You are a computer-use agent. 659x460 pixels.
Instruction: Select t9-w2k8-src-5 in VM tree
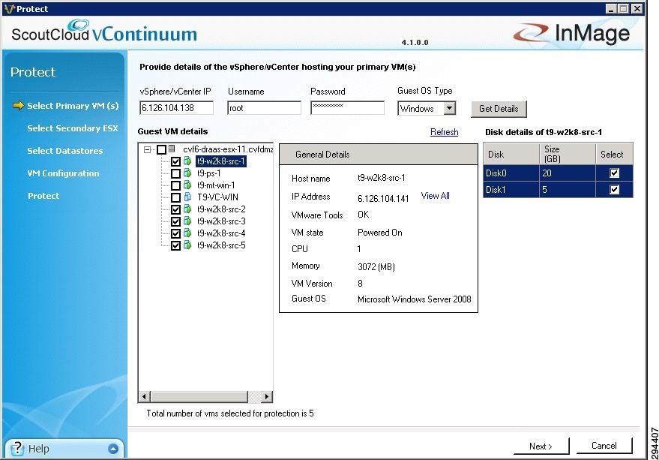click(x=221, y=245)
